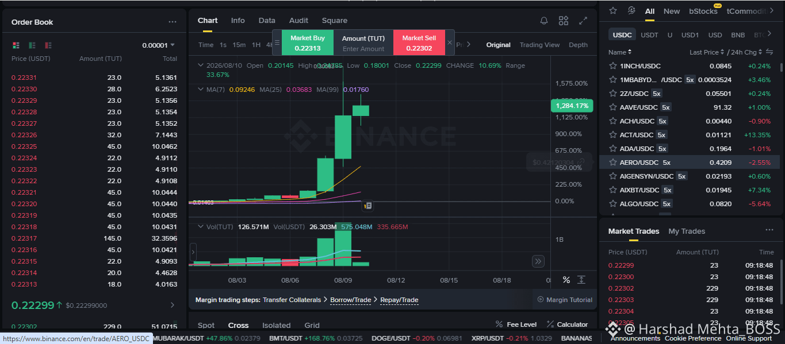Show sell orders only view icon
Viewport: 785px width, 344px height.
[x=48, y=45]
